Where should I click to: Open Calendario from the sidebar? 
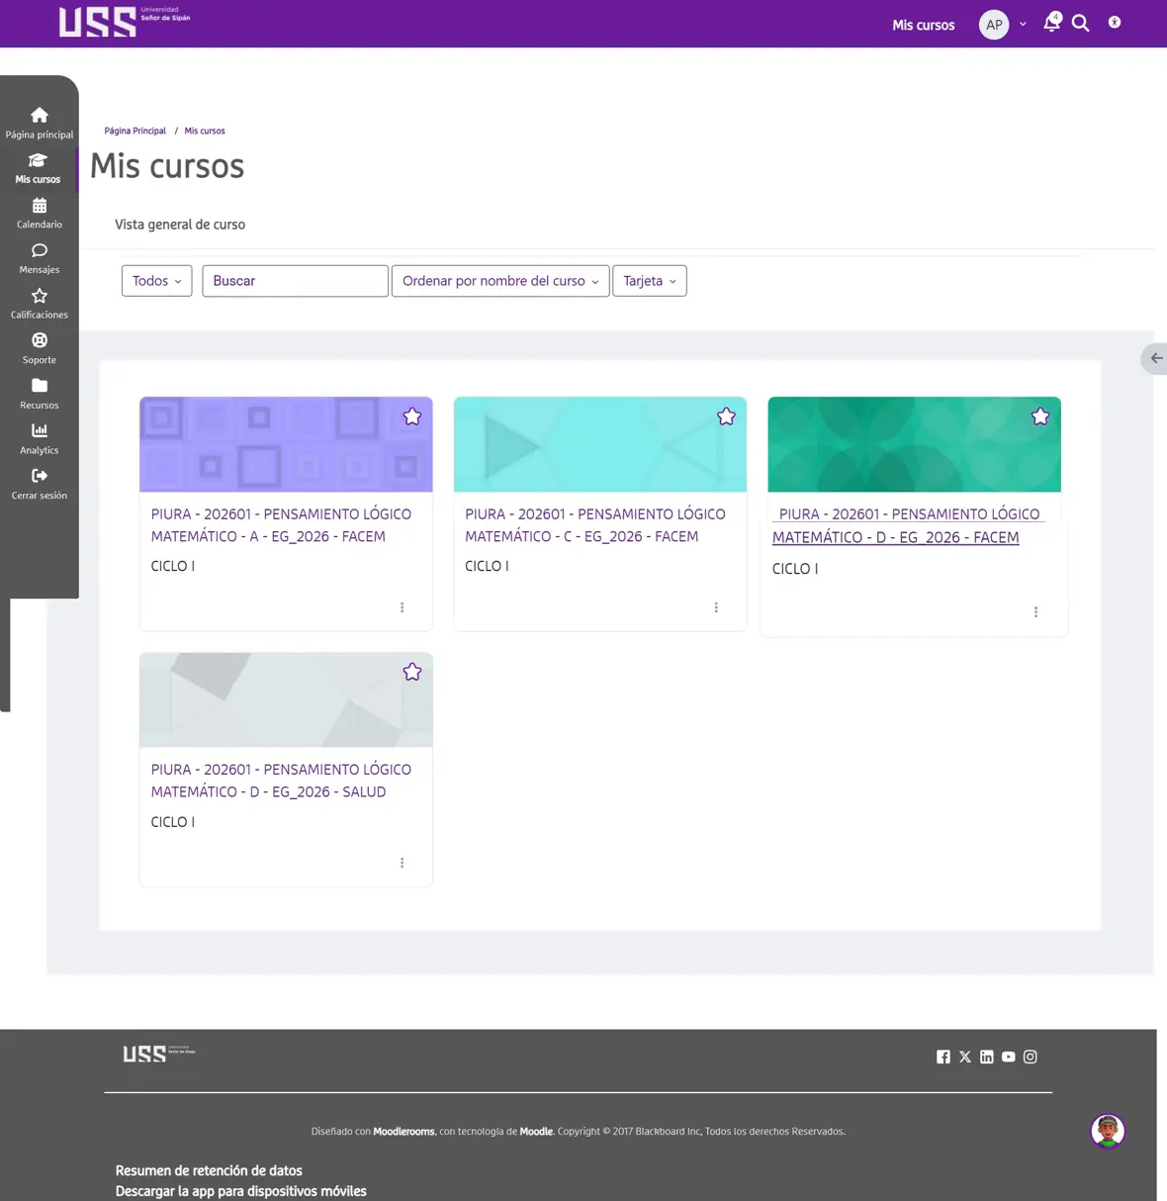pyautogui.click(x=39, y=213)
